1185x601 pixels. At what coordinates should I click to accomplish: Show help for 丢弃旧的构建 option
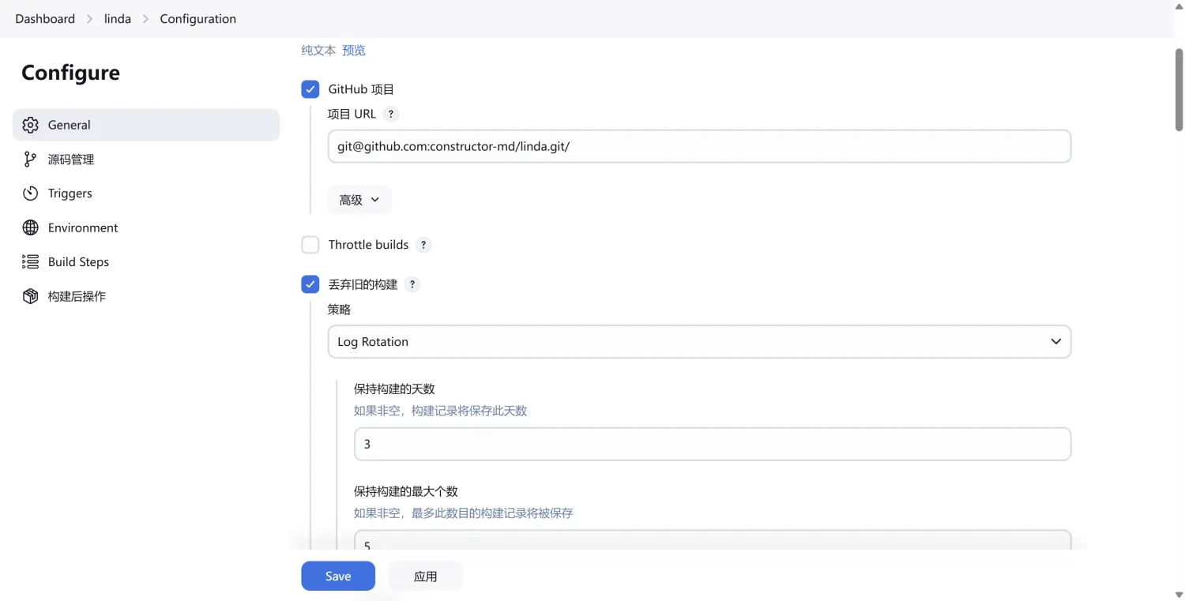pyautogui.click(x=412, y=284)
